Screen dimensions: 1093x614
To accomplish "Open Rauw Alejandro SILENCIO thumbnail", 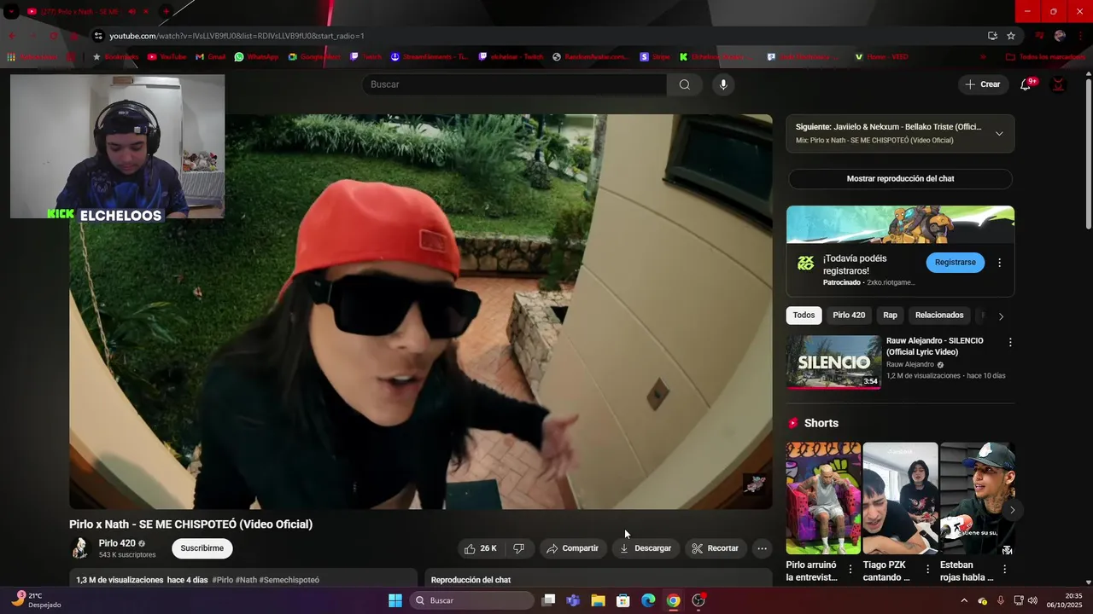I will [x=833, y=362].
